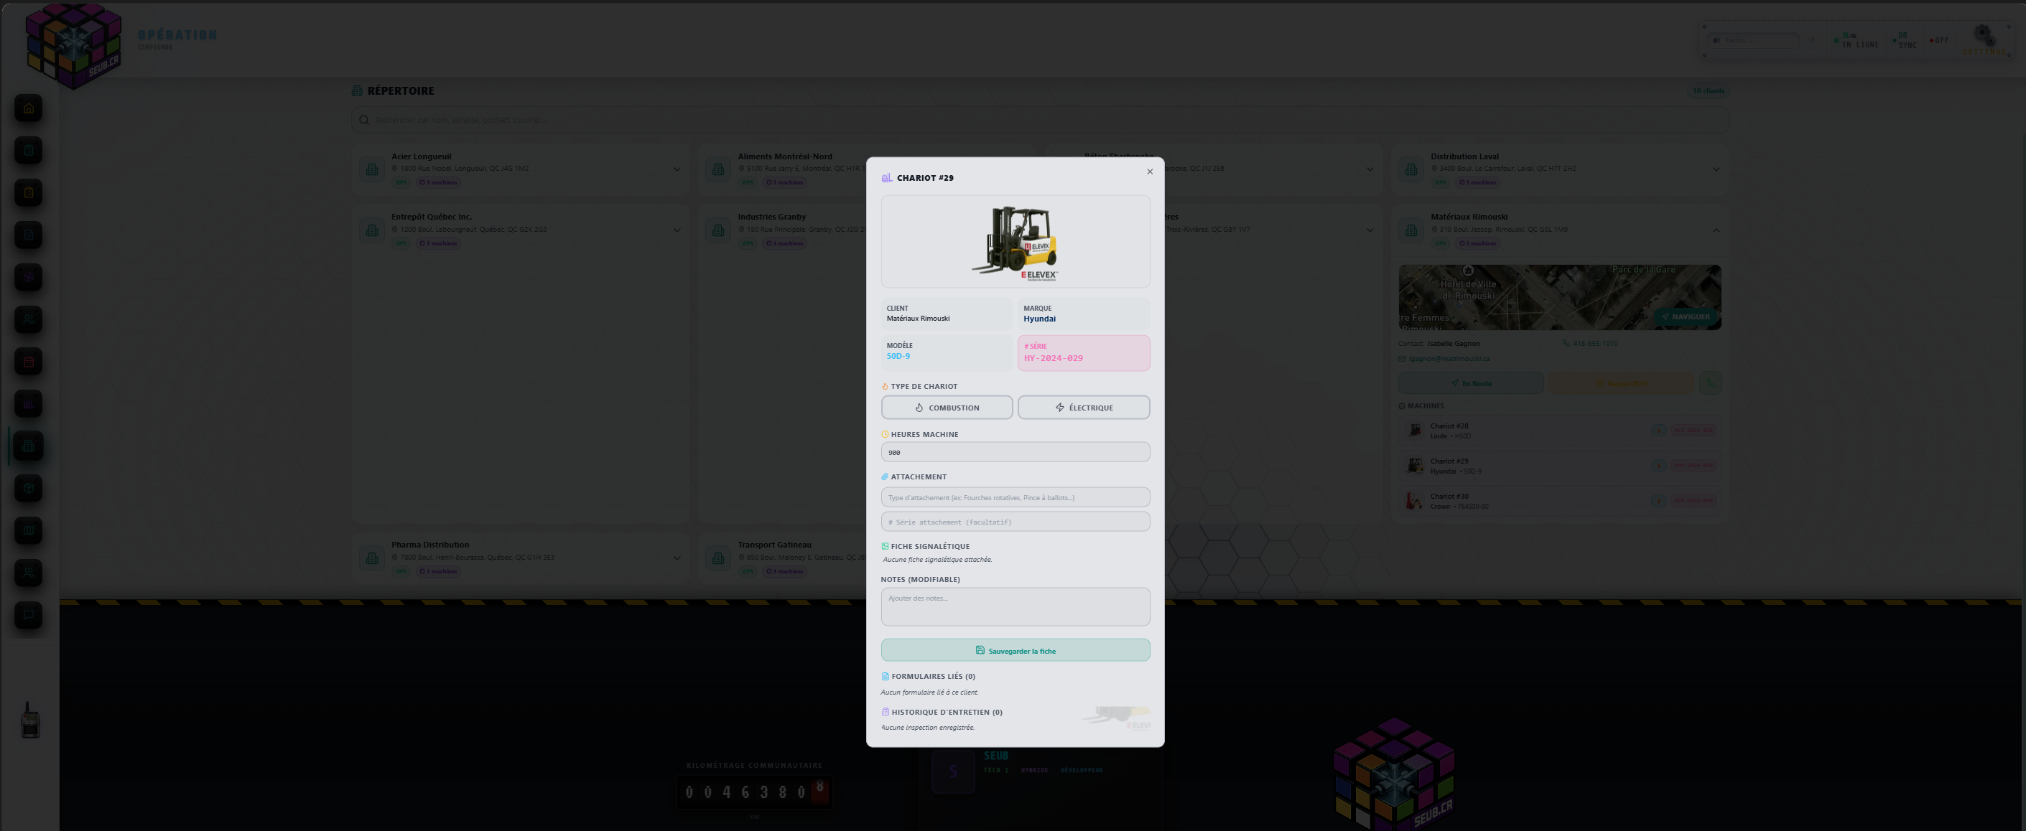
Task: Click the En Route button
Action: (x=1471, y=384)
